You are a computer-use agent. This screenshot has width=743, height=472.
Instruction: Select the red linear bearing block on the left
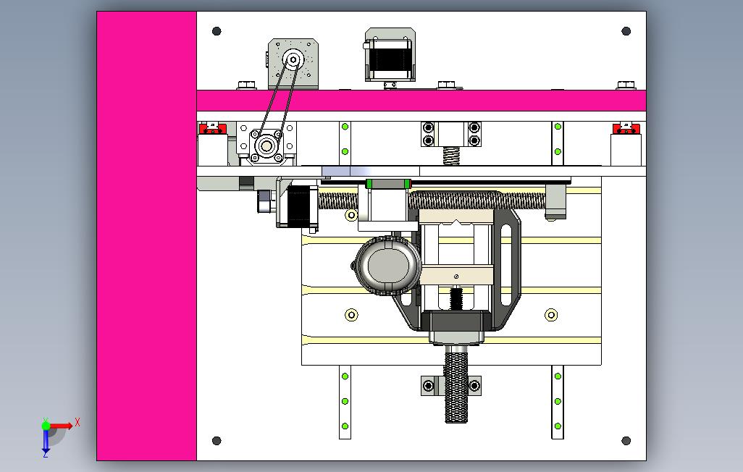(213, 128)
